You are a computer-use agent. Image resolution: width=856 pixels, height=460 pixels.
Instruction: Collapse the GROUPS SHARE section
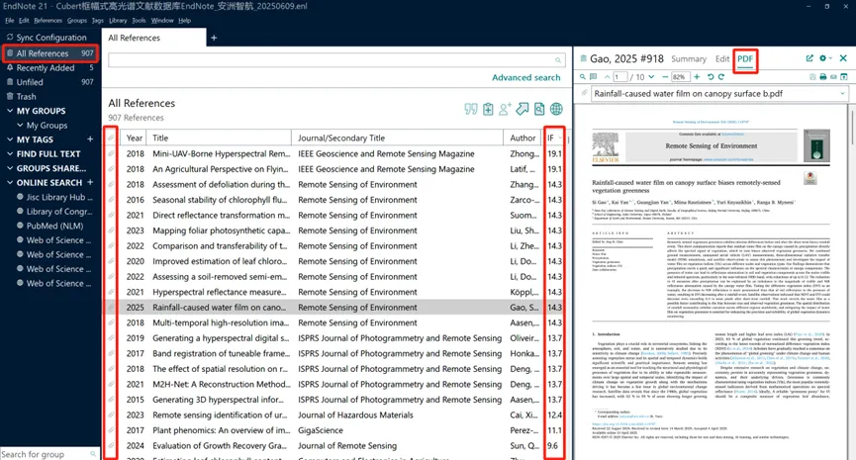(x=10, y=168)
